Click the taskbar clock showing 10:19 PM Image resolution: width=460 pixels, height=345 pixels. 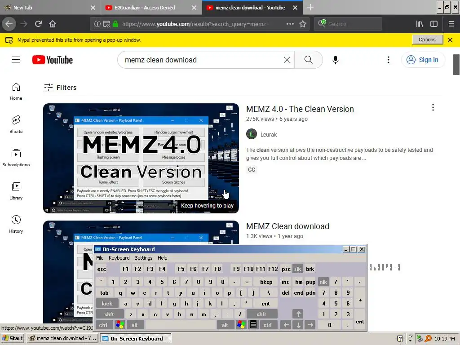(x=444, y=339)
